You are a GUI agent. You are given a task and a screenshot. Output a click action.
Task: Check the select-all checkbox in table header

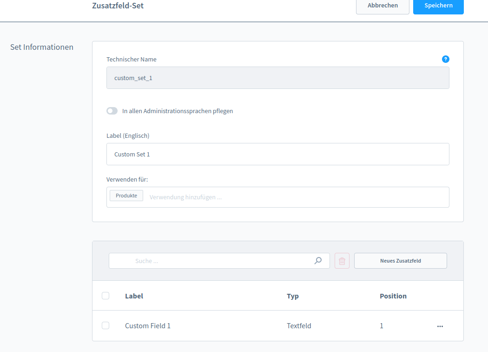(106, 296)
